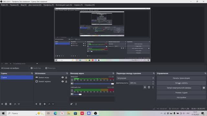The height and width of the screenshot is (116, 207).
Task: Open Настройки from controls panel
Action: [181, 97]
